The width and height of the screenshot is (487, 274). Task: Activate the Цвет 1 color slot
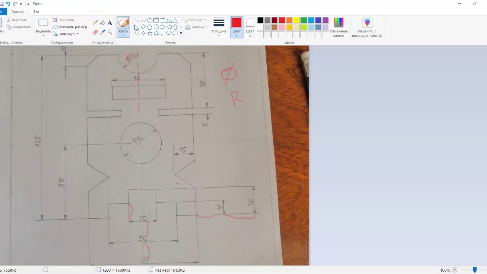pyautogui.click(x=237, y=27)
